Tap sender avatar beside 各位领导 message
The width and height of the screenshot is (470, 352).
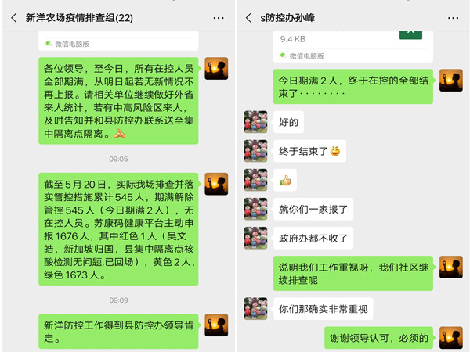pyautogui.click(x=216, y=69)
